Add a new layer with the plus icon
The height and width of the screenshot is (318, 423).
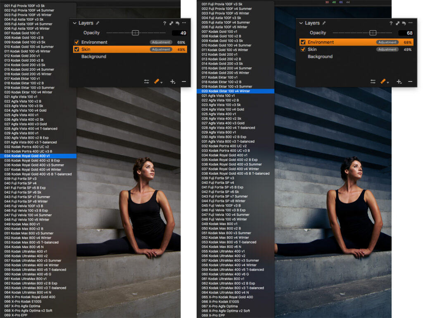click(172, 81)
